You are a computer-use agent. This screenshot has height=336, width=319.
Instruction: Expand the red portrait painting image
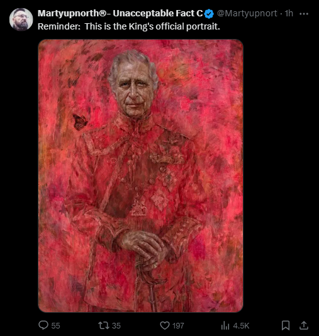point(140,176)
